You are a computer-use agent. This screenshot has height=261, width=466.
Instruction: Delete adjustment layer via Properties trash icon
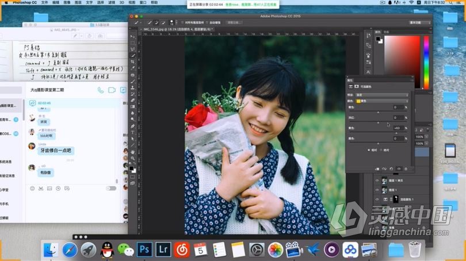coord(406,169)
